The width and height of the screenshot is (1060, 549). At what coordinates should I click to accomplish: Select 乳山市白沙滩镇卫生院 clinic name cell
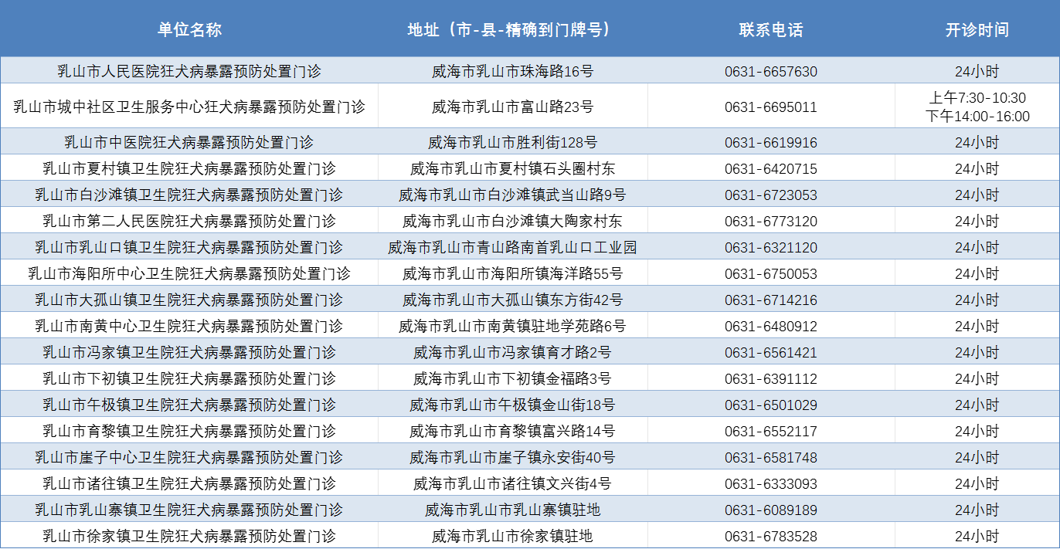(189, 195)
